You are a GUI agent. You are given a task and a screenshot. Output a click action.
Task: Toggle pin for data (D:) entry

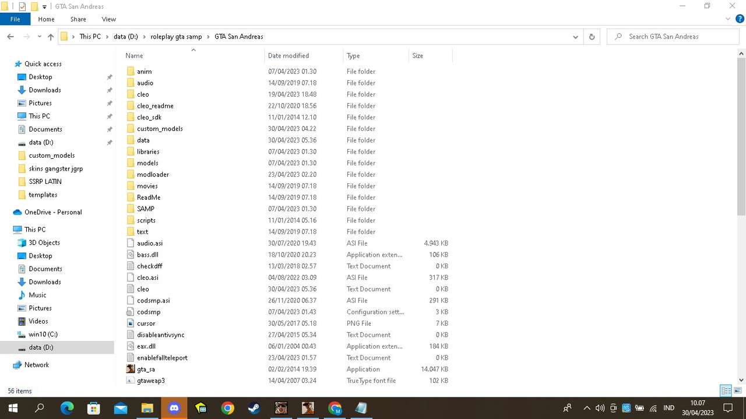pos(110,143)
